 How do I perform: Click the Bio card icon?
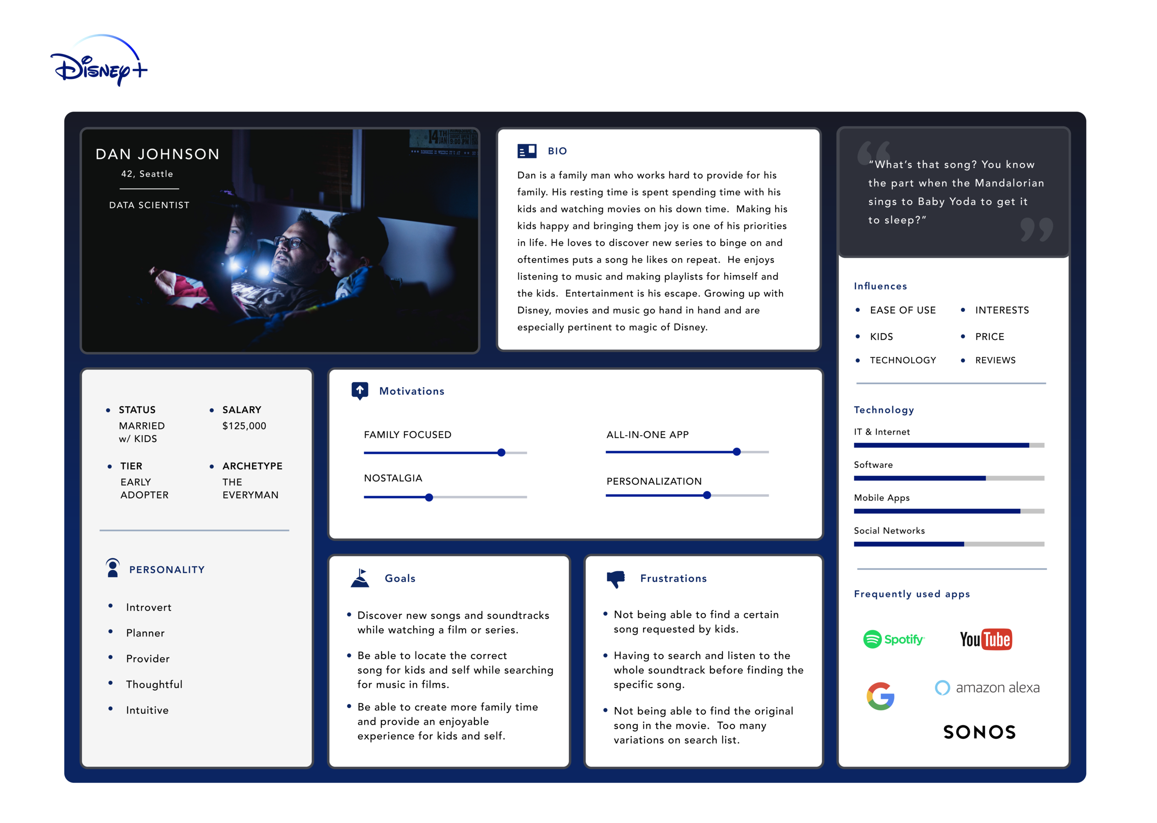[526, 151]
